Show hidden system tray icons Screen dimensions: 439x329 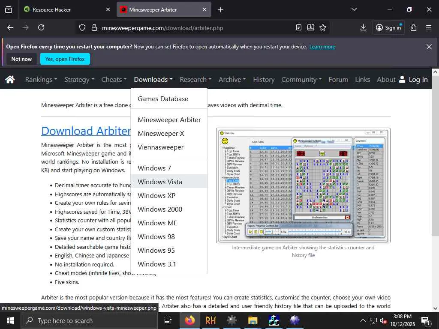[x=363, y=320]
